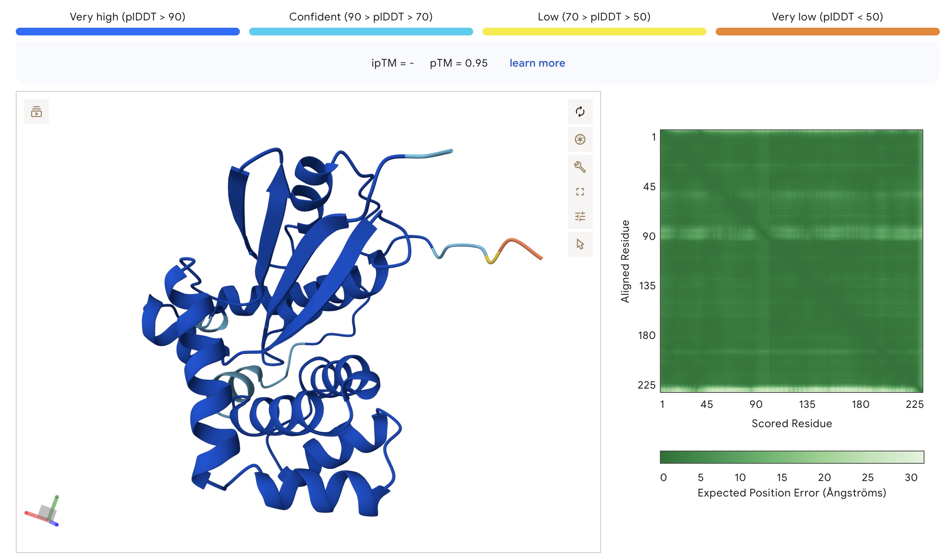This screenshot has height=560, width=951.
Task: Open the wrench settings tool
Action: pos(580,167)
